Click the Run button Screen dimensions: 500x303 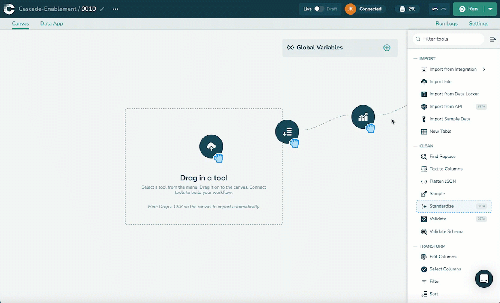point(469,9)
